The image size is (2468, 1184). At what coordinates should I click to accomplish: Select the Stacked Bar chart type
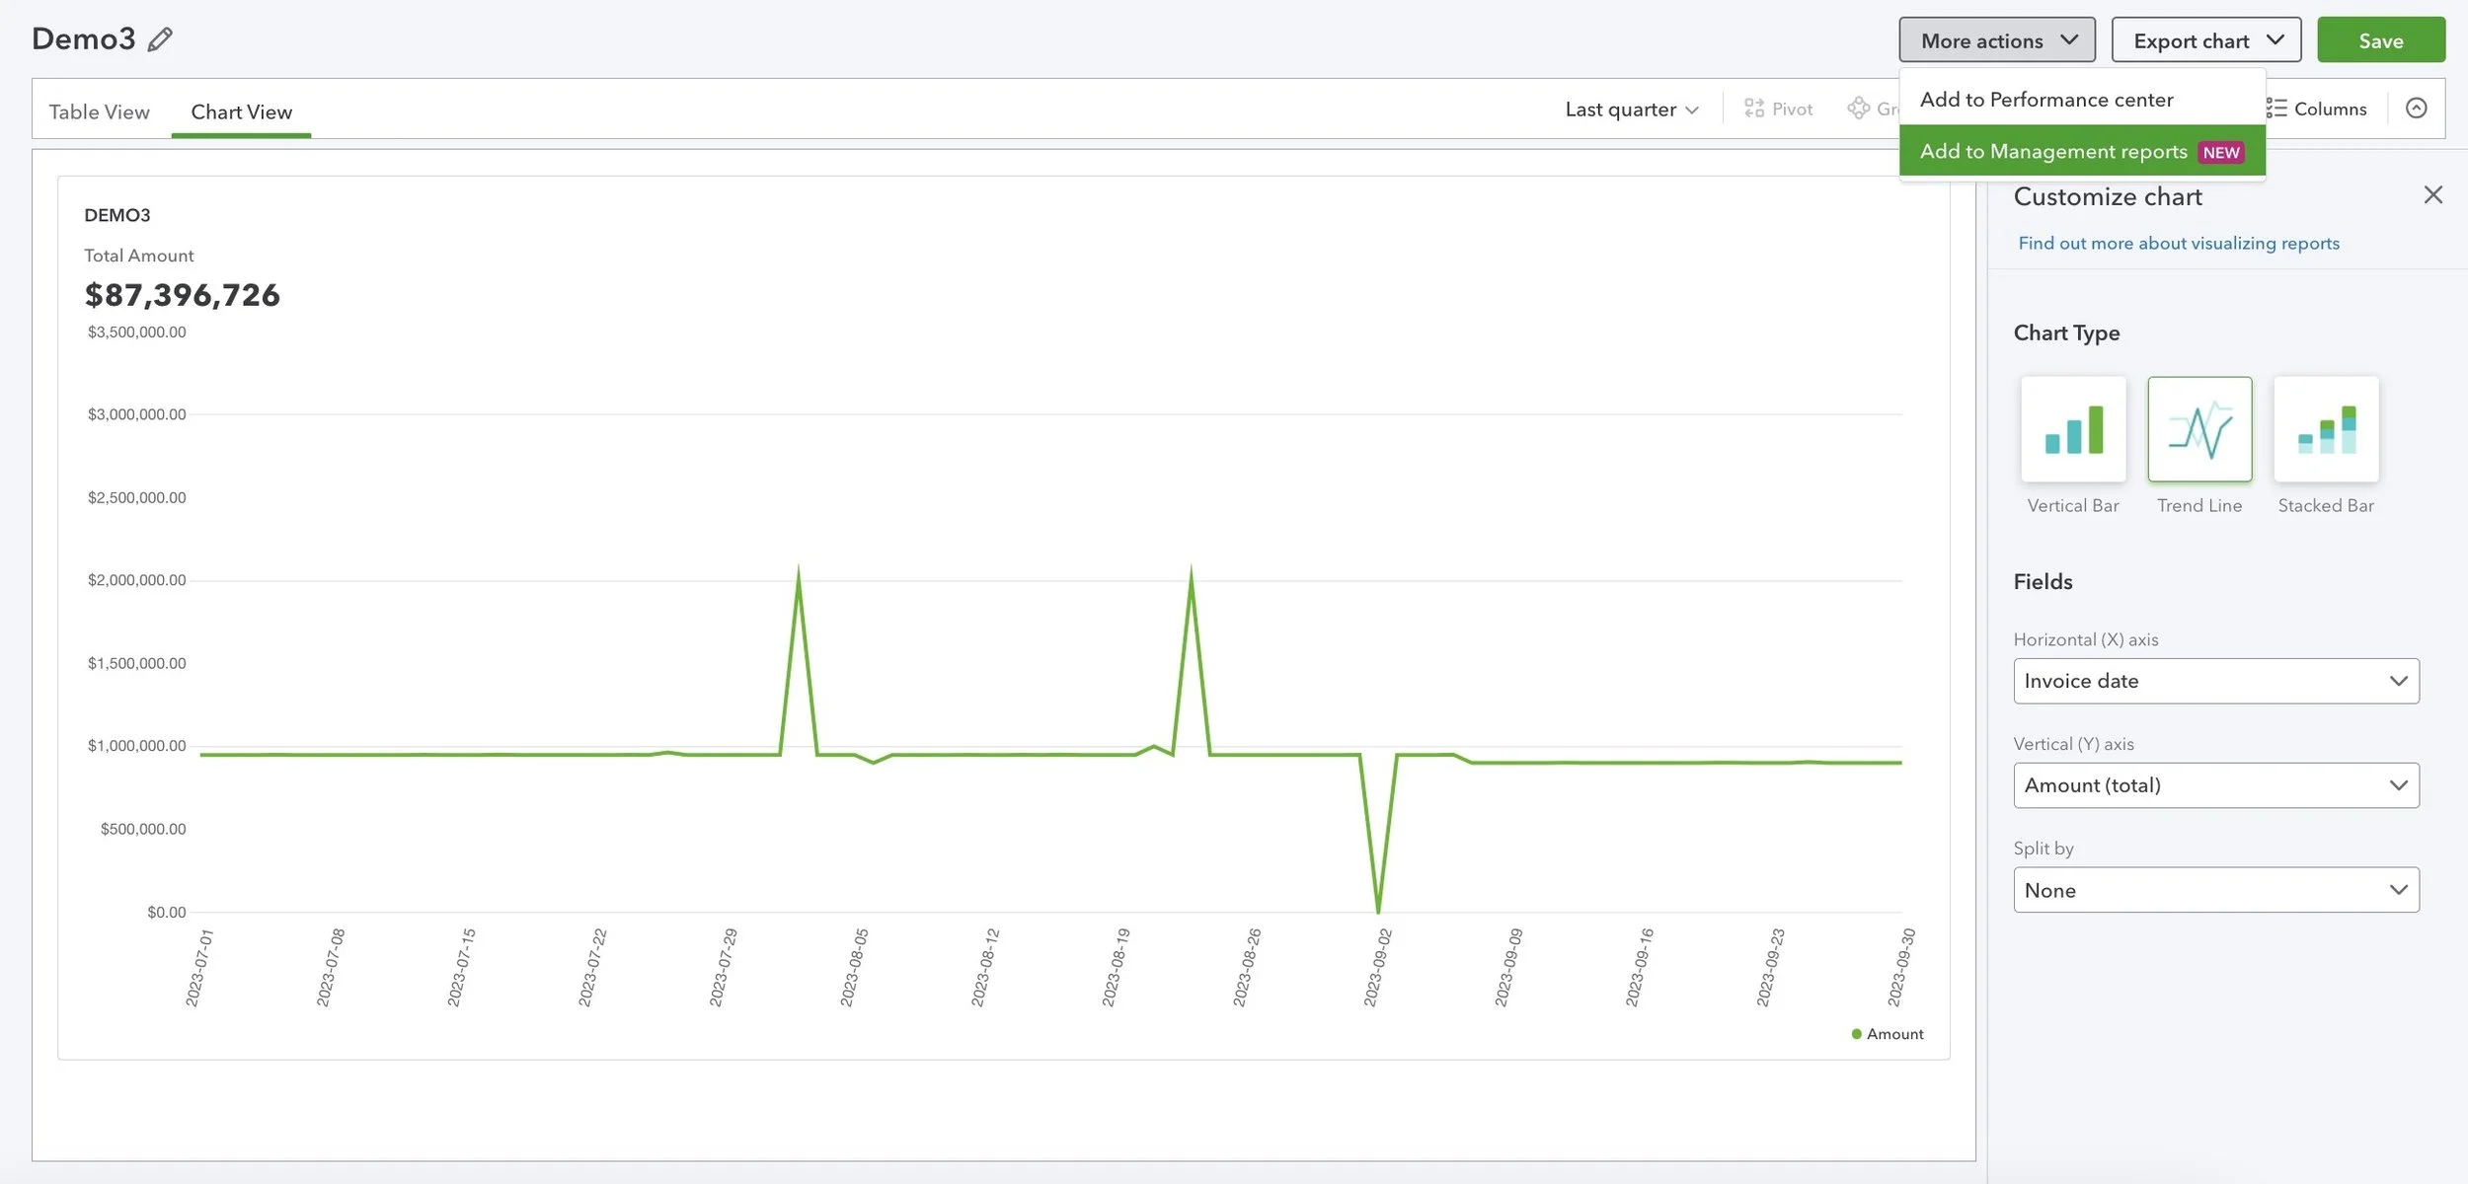pyautogui.click(x=2326, y=429)
